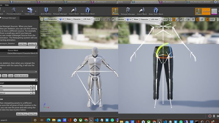219x123 pixels.
Task: Open Unreal Engine icon in left taskbar
Action: [91, 120]
